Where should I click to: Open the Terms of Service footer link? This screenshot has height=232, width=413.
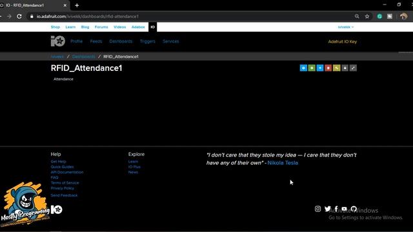65,183
